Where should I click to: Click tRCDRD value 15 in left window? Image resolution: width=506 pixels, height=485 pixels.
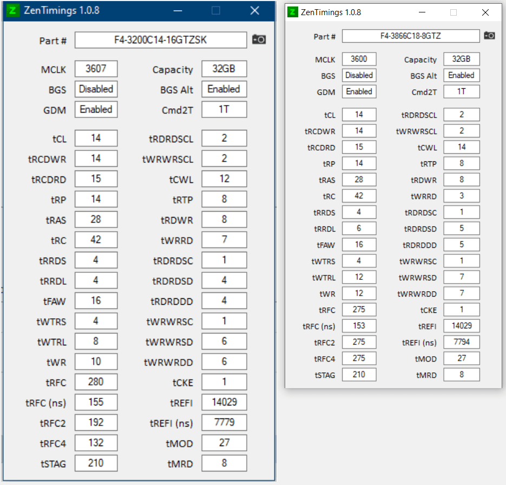coord(96,179)
